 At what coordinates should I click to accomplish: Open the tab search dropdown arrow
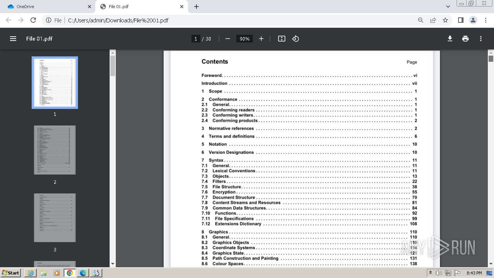coord(448,7)
